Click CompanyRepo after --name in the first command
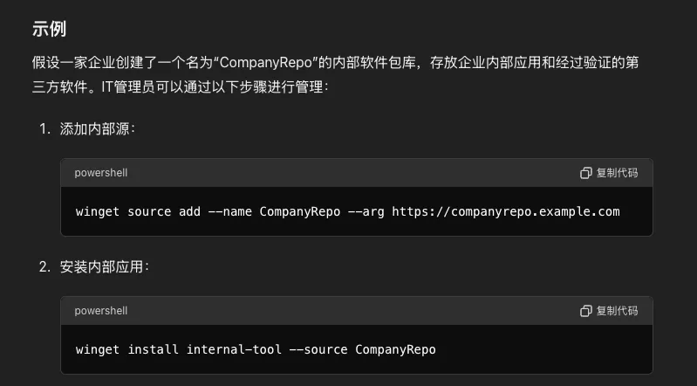This screenshot has height=386, width=697. pos(300,211)
